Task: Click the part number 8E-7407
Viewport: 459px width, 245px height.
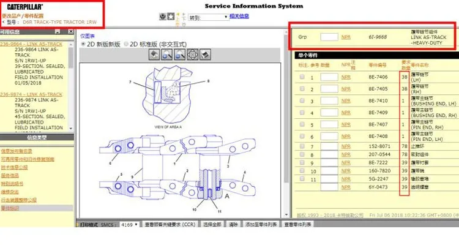Action: click(x=378, y=124)
